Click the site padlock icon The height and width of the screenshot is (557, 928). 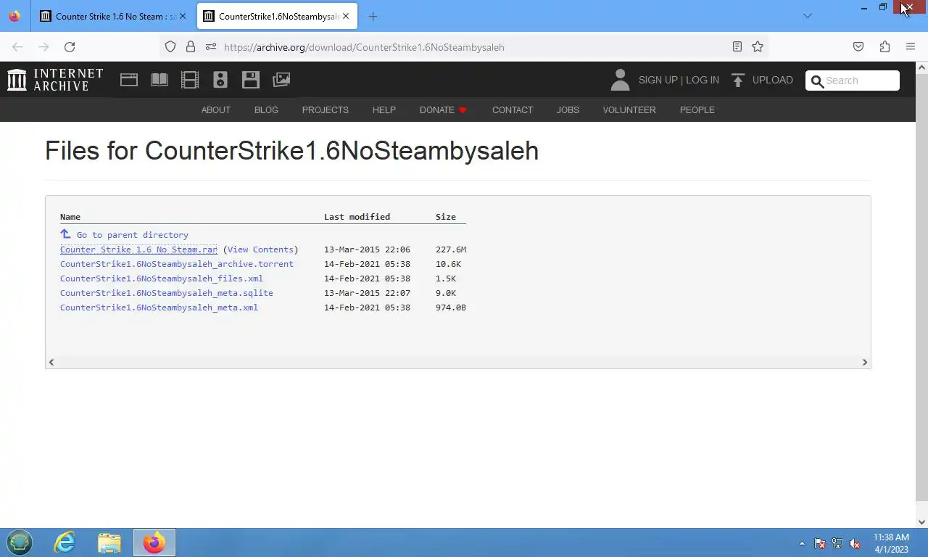click(x=191, y=47)
